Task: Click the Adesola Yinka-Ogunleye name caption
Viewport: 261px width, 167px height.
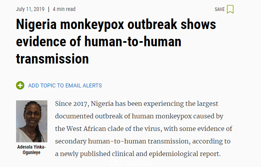Action: 31,150
